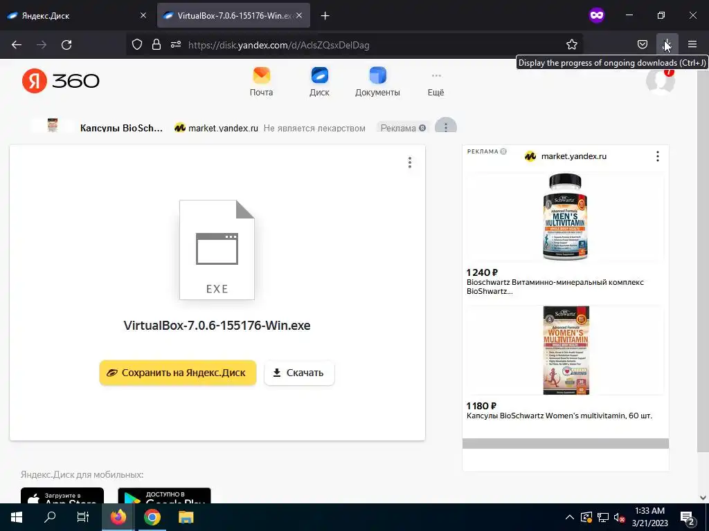Image resolution: width=709 pixels, height=531 pixels.
Task: Expand the Ещё services menu
Action: click(x=436, y=84)
